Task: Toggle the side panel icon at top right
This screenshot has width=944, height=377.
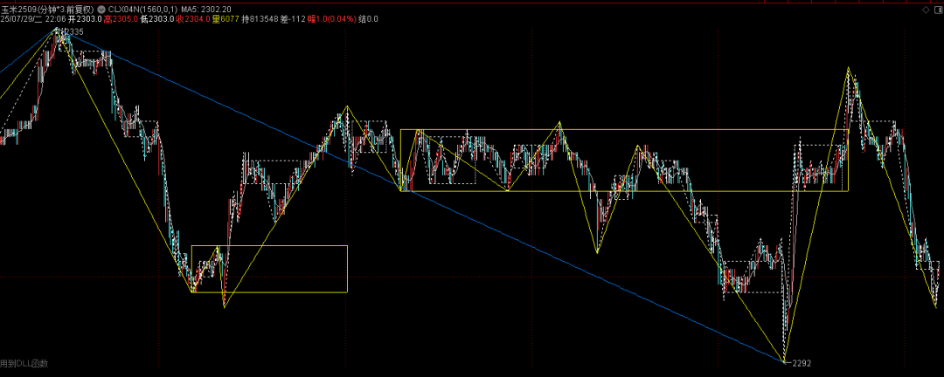Action: [x=937, y=10]
